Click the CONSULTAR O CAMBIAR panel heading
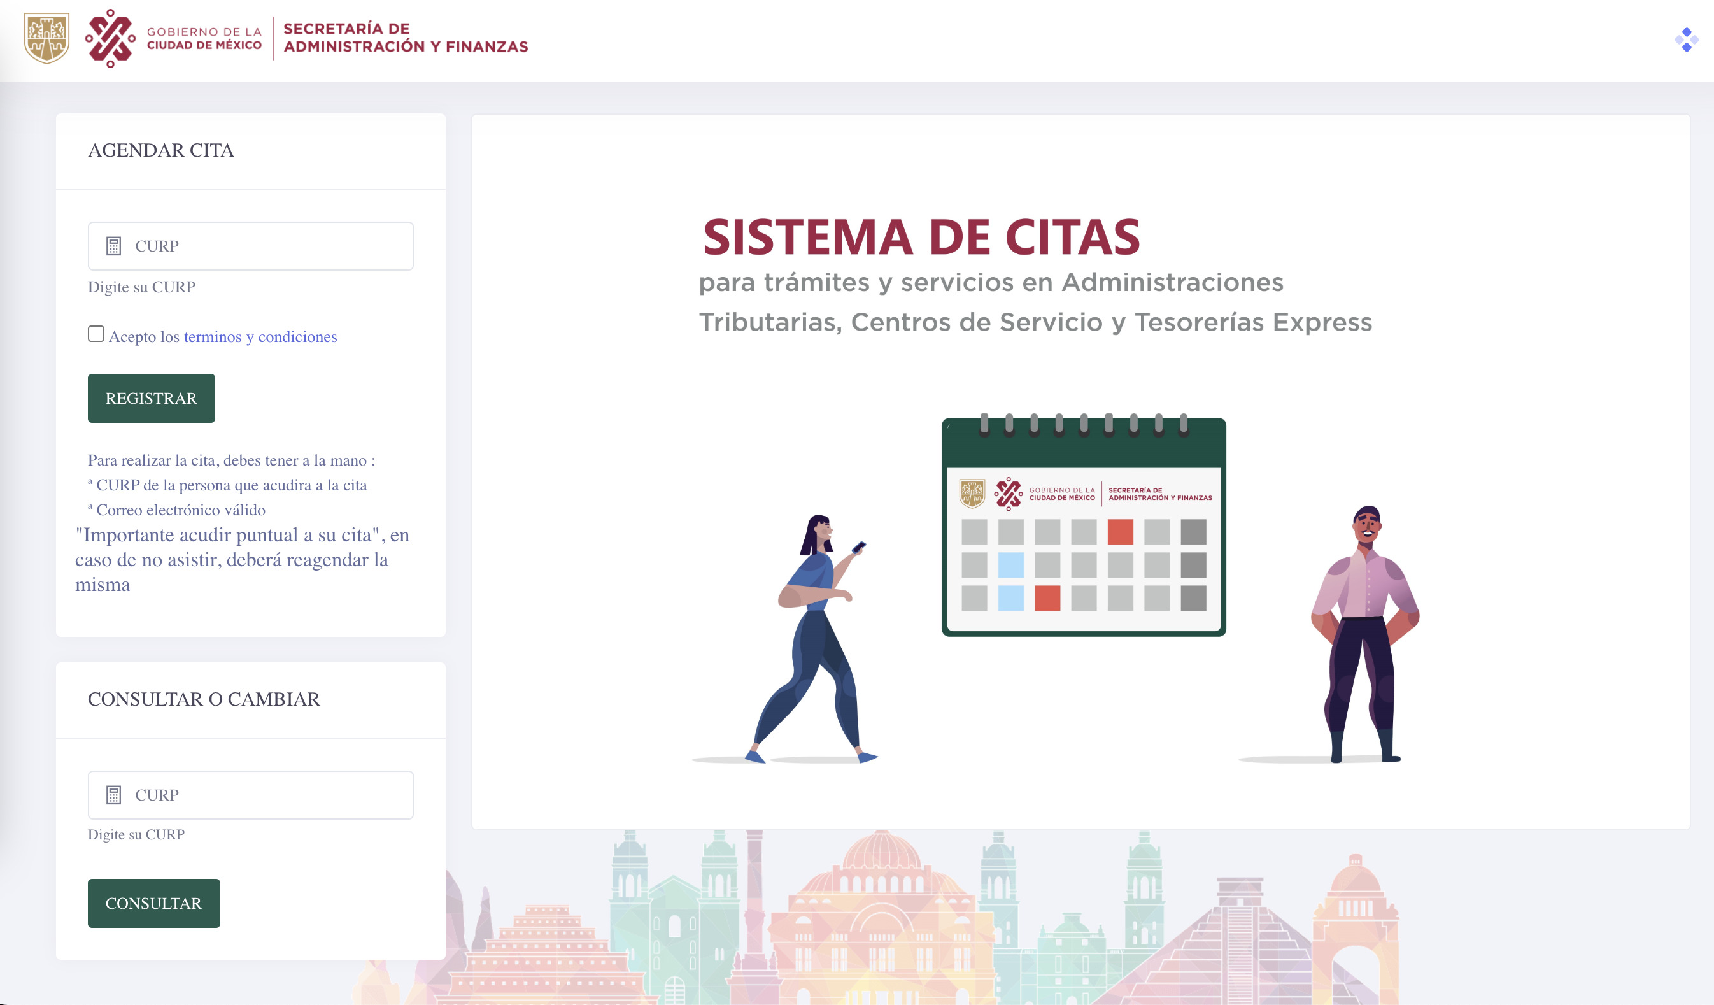 pyautogui.click(x=203, y=699)
